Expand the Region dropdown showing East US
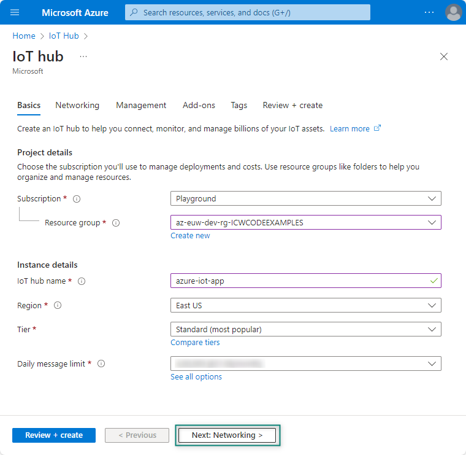This screenshot has width=466, height=455. coord(305,305)
